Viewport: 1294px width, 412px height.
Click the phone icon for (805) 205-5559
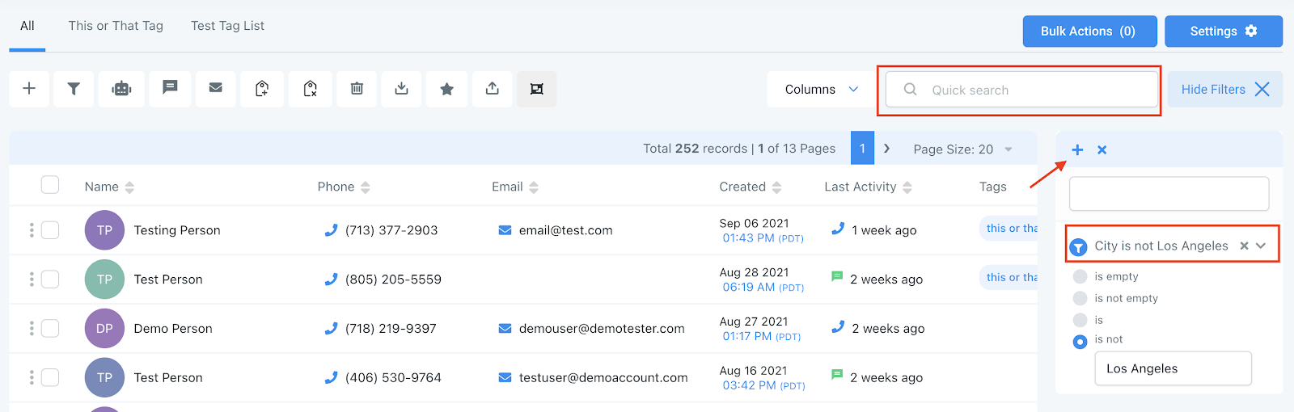[331, 280]
